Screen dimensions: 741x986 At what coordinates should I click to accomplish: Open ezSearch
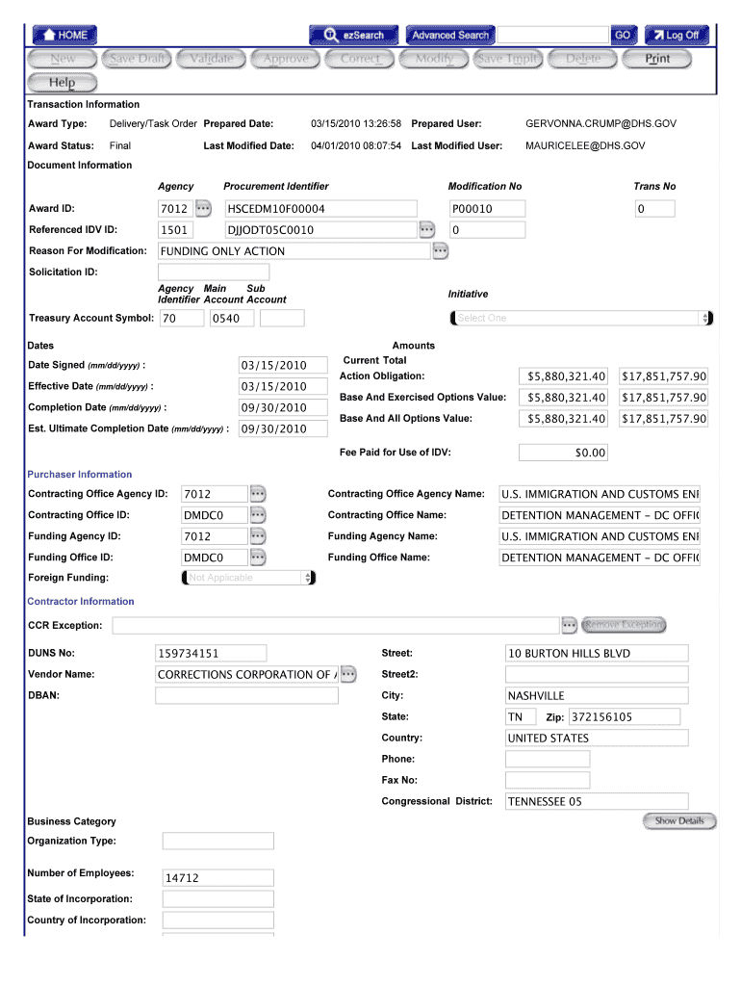(x=353, y=35)
